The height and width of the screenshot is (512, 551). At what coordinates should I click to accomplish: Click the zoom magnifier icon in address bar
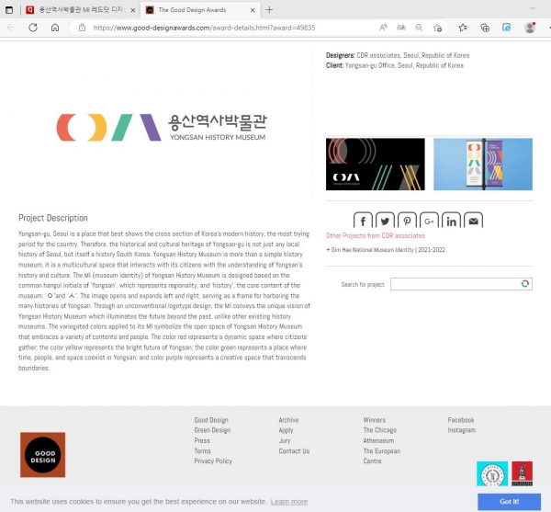(x=419, y=28)
